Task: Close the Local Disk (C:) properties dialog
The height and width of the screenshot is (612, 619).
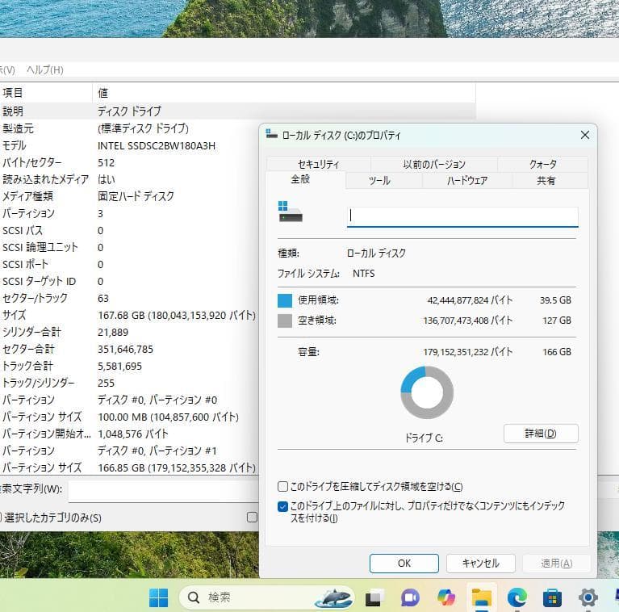Action: pos(585,135)
